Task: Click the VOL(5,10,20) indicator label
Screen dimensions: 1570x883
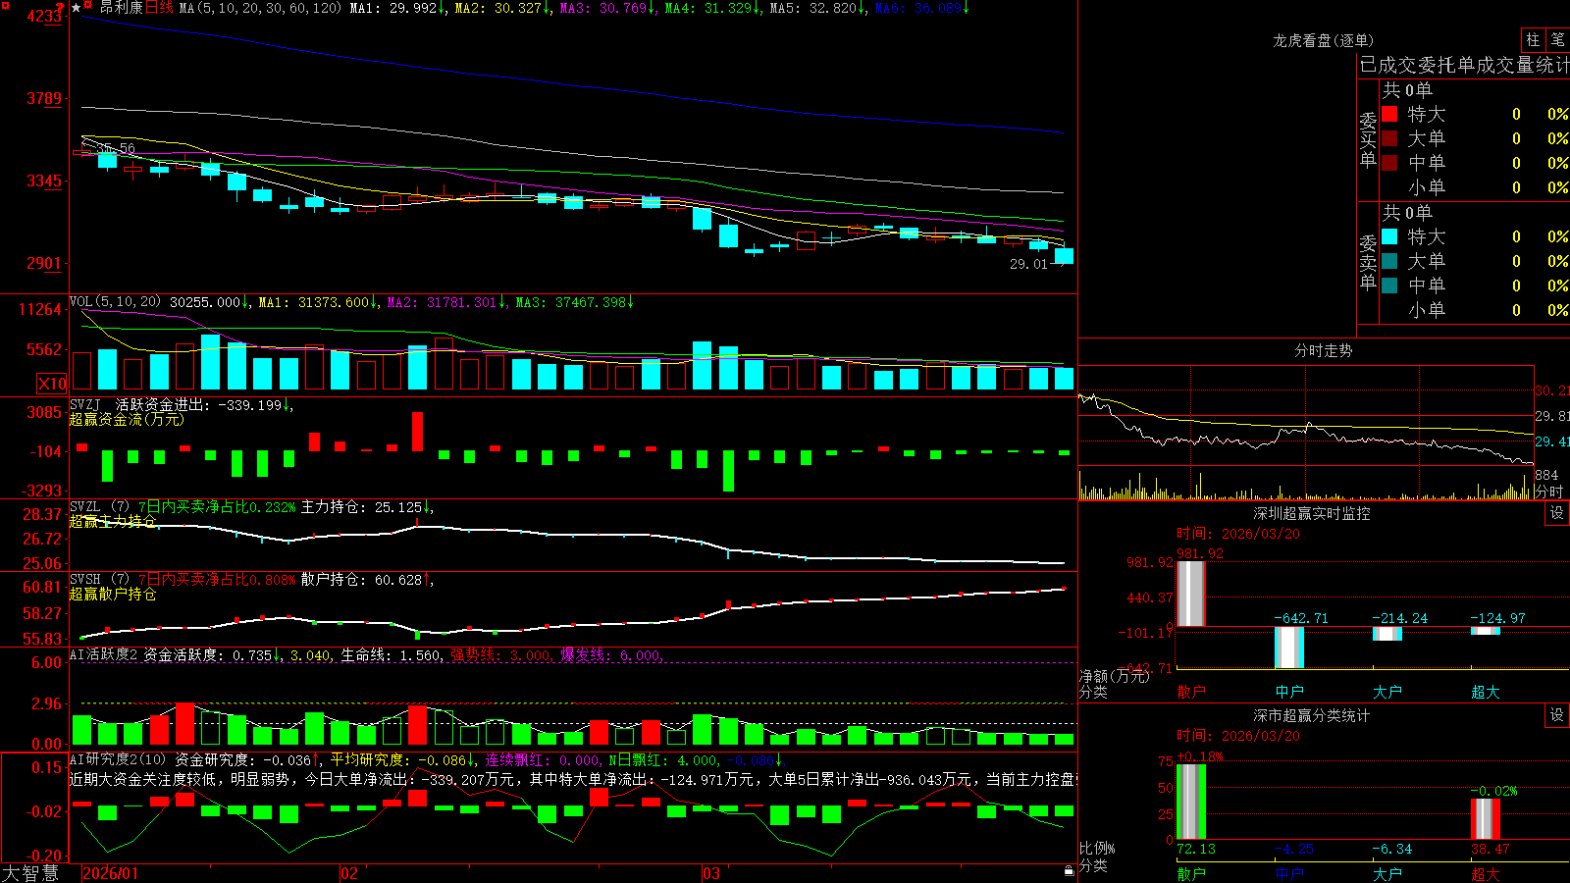Action: pyautogui.click(x=115, y=302)
